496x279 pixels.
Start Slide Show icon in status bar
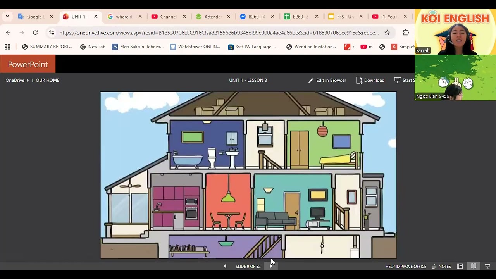click(x=487, y=266)
